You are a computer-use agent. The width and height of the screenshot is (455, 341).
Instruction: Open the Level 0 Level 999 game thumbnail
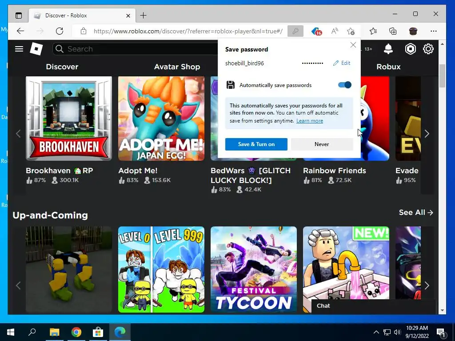[161, 270]
